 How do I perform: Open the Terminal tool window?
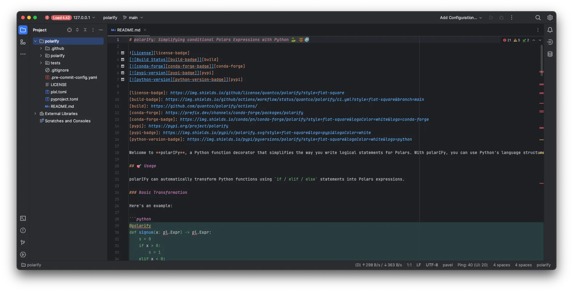click(x=23, y=218)
